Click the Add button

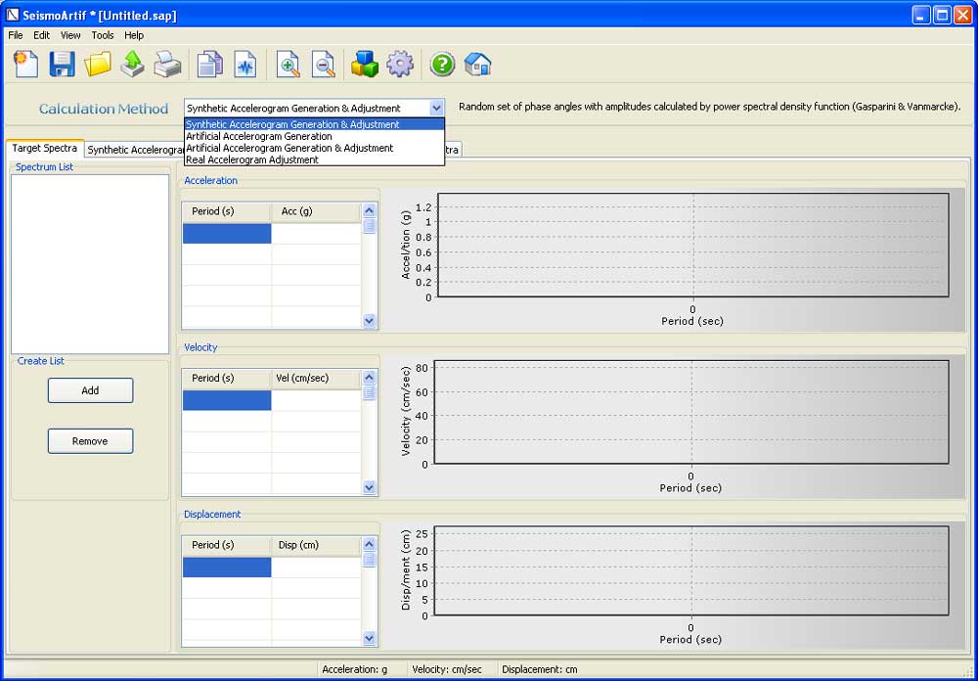[x=90, y=390]
